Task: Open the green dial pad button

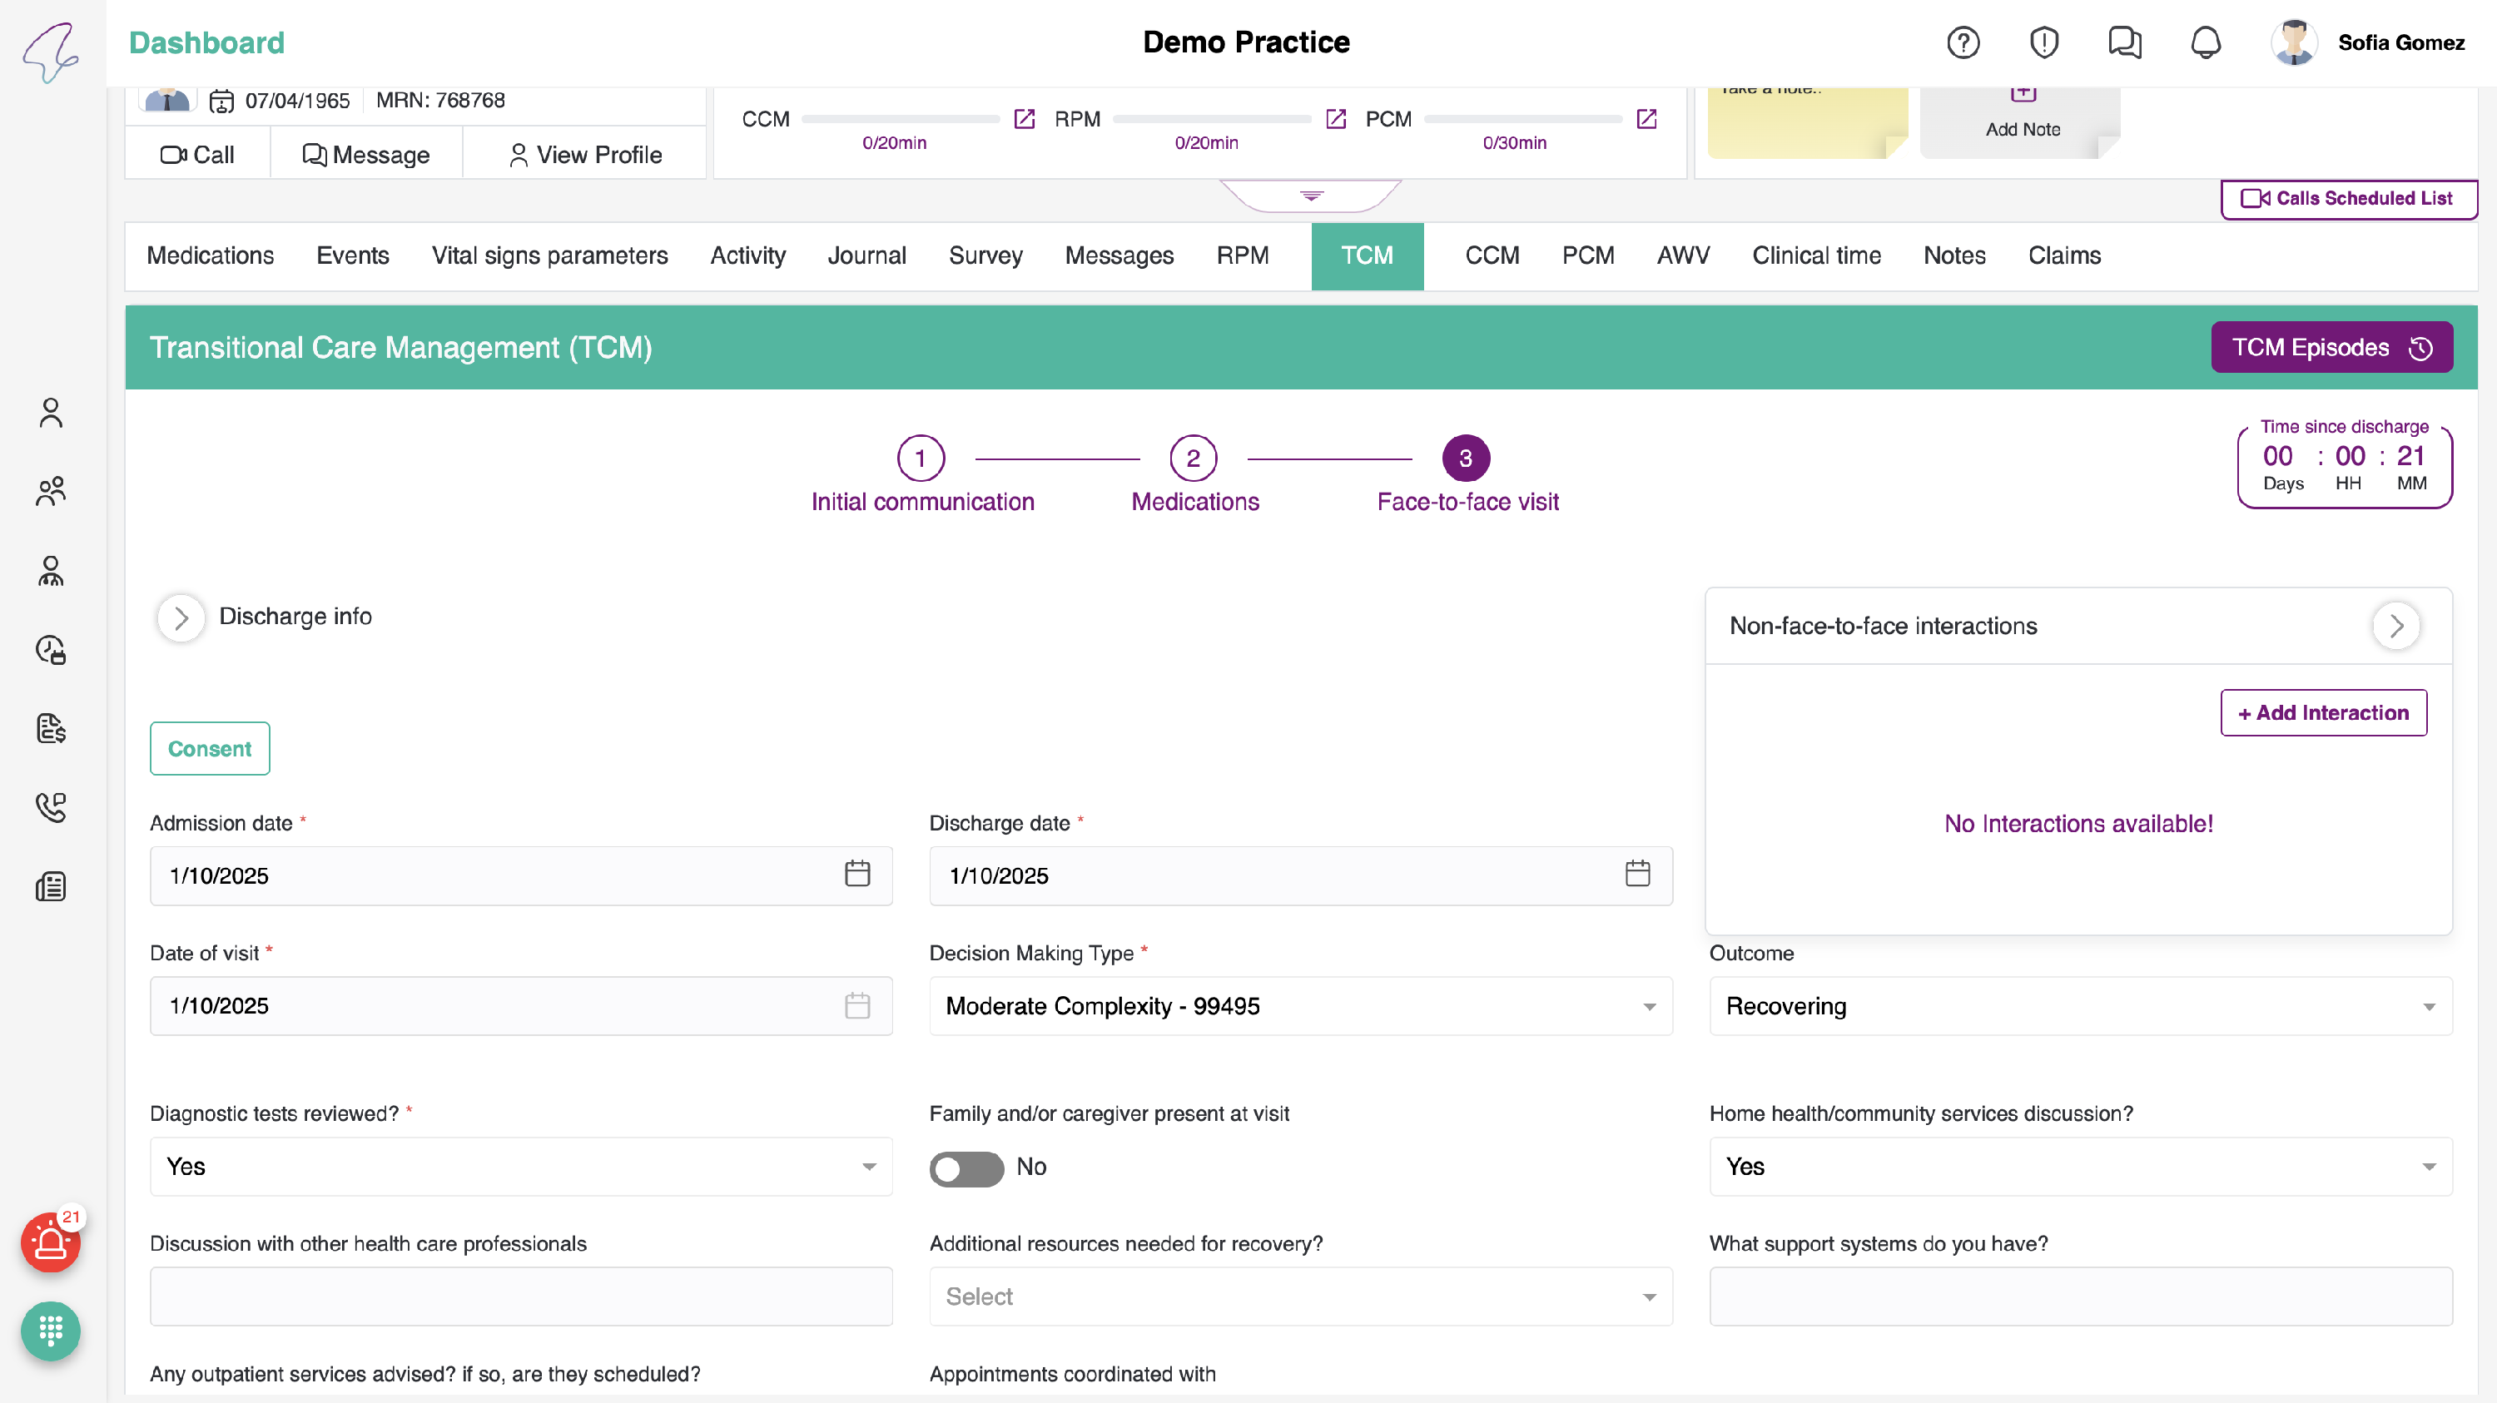Action: click(x=51, y=1331)
